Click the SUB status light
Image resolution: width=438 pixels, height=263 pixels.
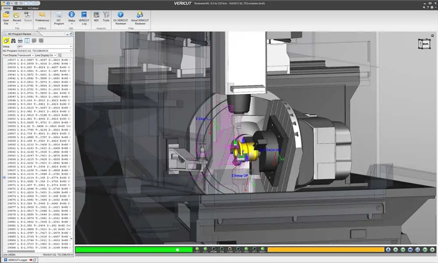click(x=222, y=249)
